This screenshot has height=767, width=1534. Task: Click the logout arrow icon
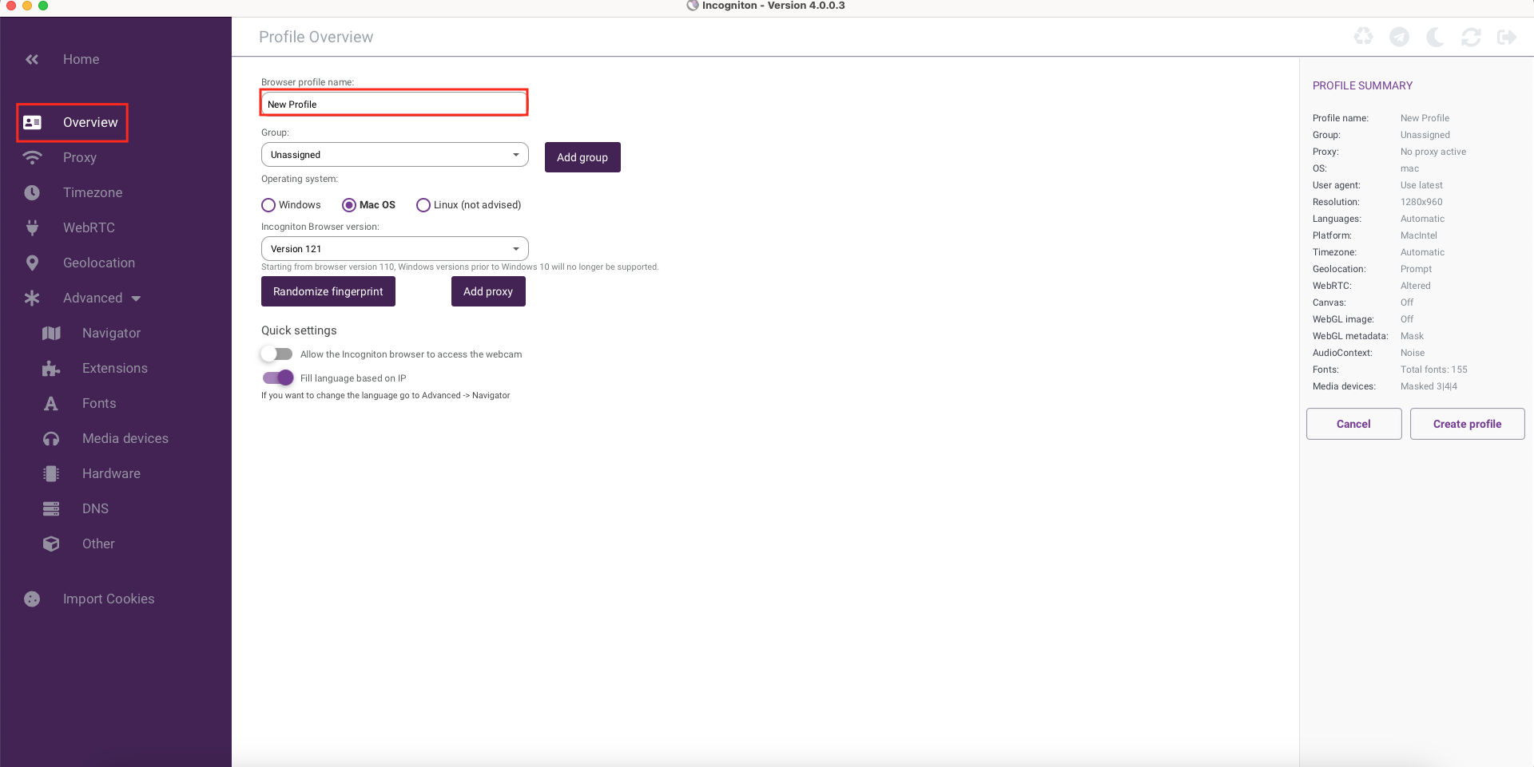tap(1507, 37)
